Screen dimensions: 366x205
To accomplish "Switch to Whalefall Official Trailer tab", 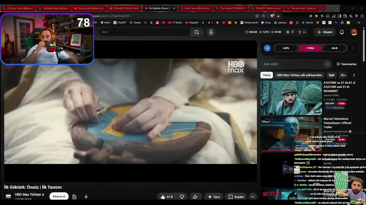I will tap(124, 8).
